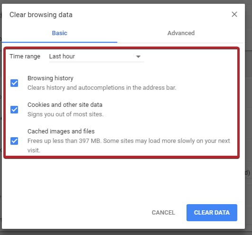Click the Cached images and files label
Viewport: 252px width, 235px height.
61,132
